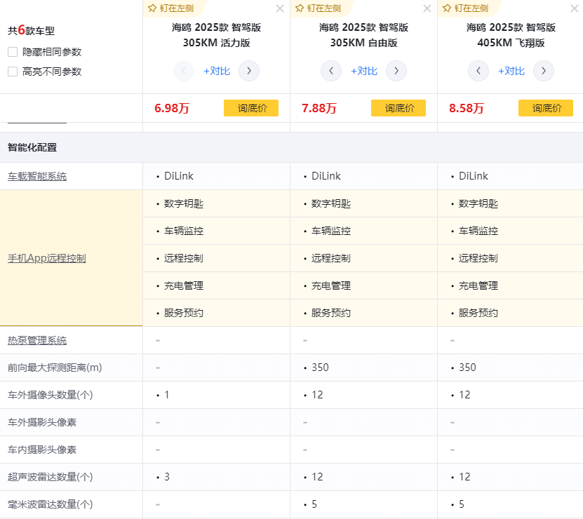Click 询底价 for the 7.88万 model
The height and width of the screenshot is (519, 583).
tap(398, 108)
